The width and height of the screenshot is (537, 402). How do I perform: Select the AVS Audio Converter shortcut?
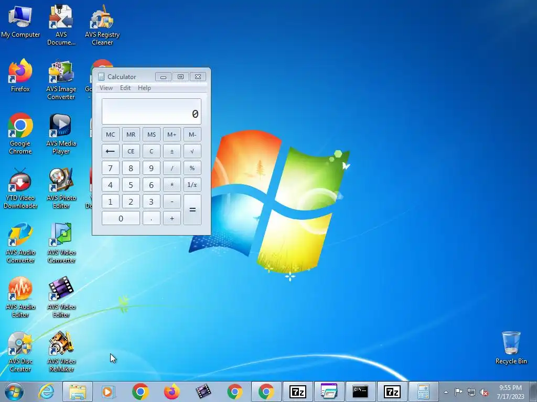20,243
